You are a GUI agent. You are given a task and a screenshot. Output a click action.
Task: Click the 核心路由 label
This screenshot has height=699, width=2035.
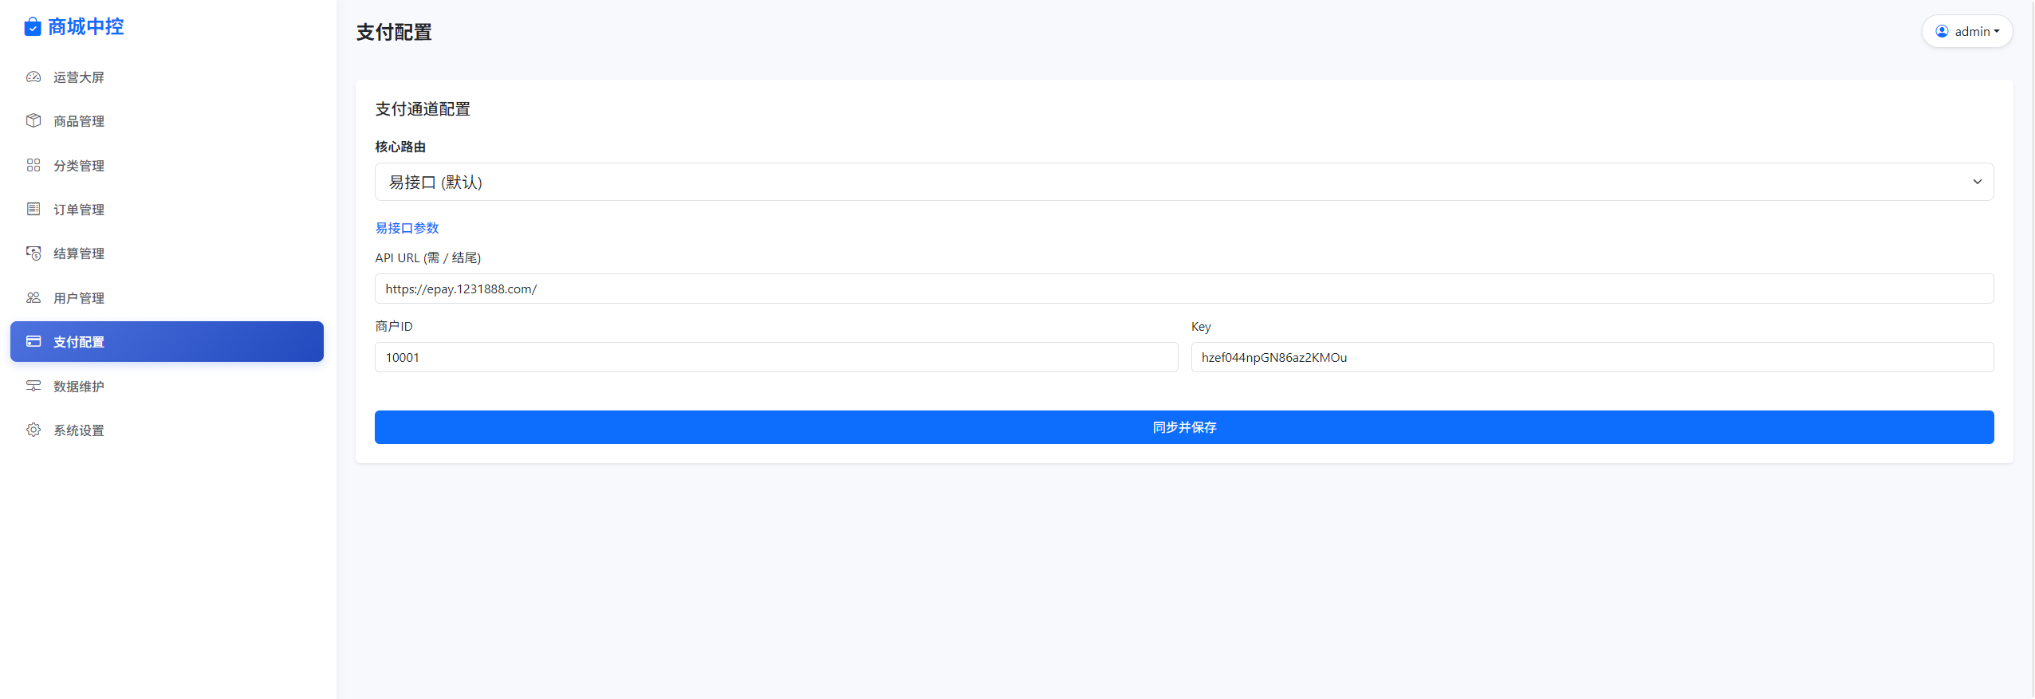point(400,147)
